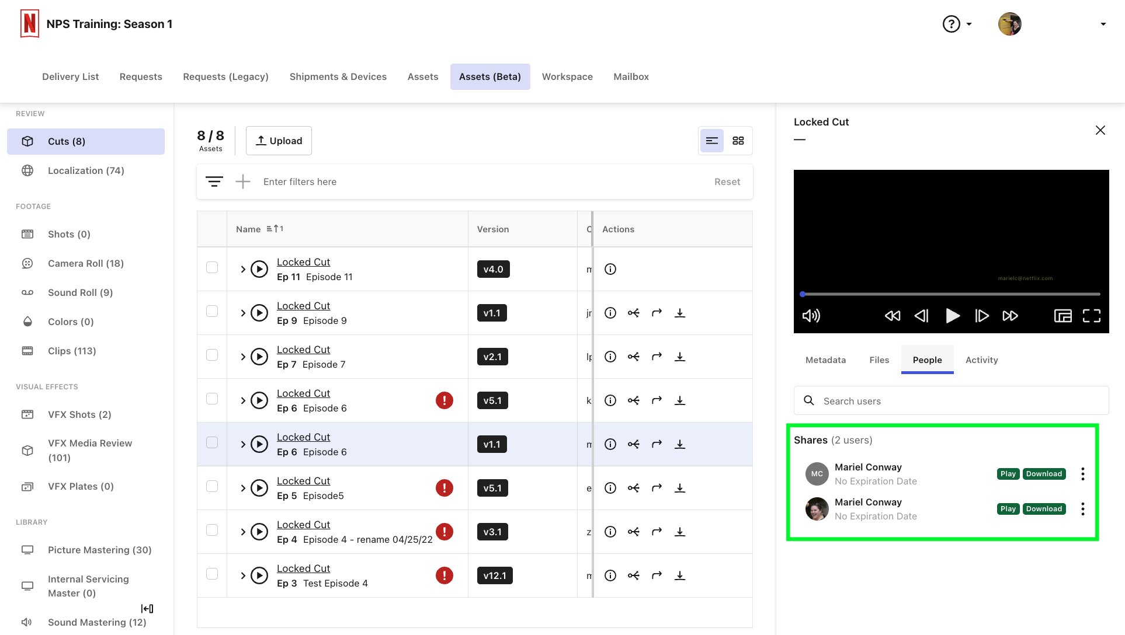The width and height of the screenshot is (1125, 635).
Task: Expand the Episode 9 Locked Cut row
Action: tap(244, 313)
